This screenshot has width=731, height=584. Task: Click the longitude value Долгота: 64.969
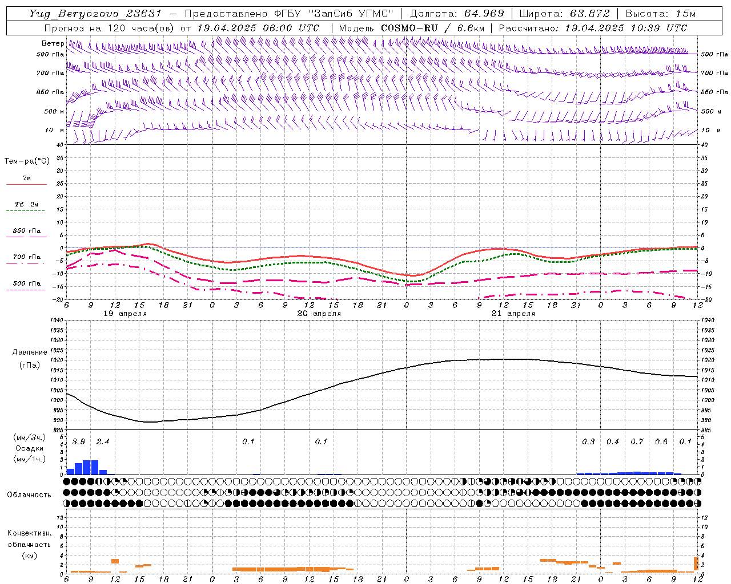coord(457,14)
